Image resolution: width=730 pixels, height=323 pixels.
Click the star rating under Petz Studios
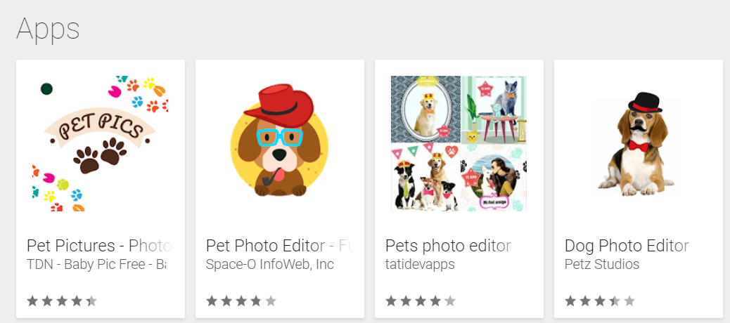pos(600,301)
